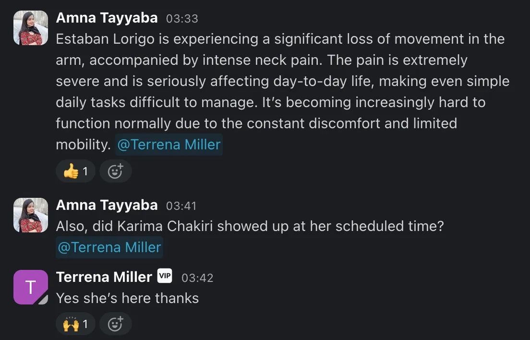Add reaction to the Estaban Lorigo message

pyautogui.click(x=115, y=171)
